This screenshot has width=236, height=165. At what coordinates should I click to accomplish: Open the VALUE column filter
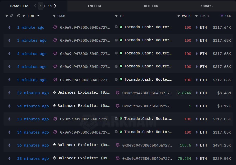tap(179, 15)
